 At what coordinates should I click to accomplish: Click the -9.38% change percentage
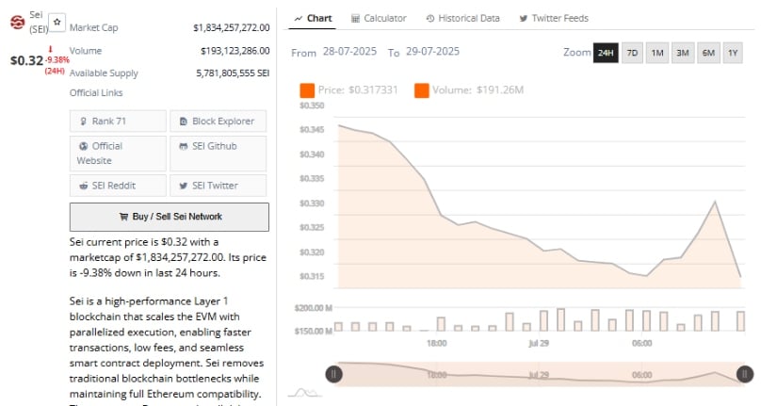(x=57, y=60)
